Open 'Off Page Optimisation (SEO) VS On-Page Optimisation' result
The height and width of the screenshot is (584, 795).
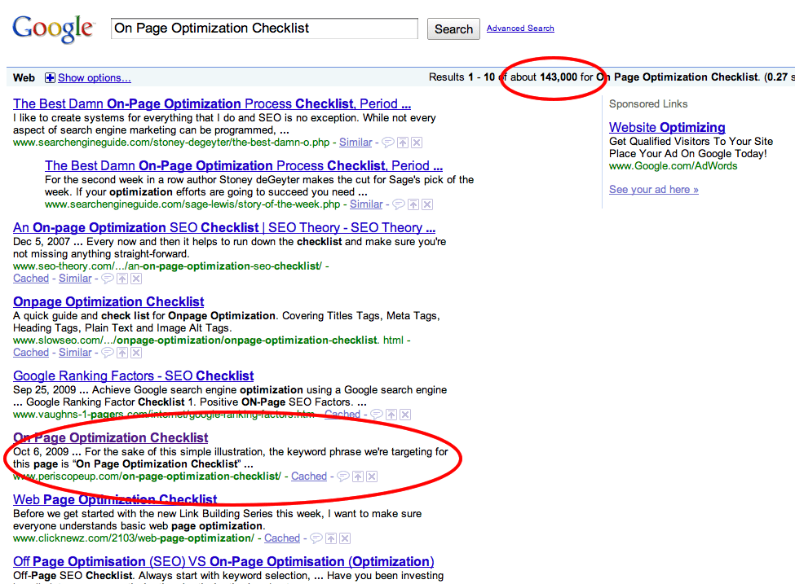click(223, 562)
